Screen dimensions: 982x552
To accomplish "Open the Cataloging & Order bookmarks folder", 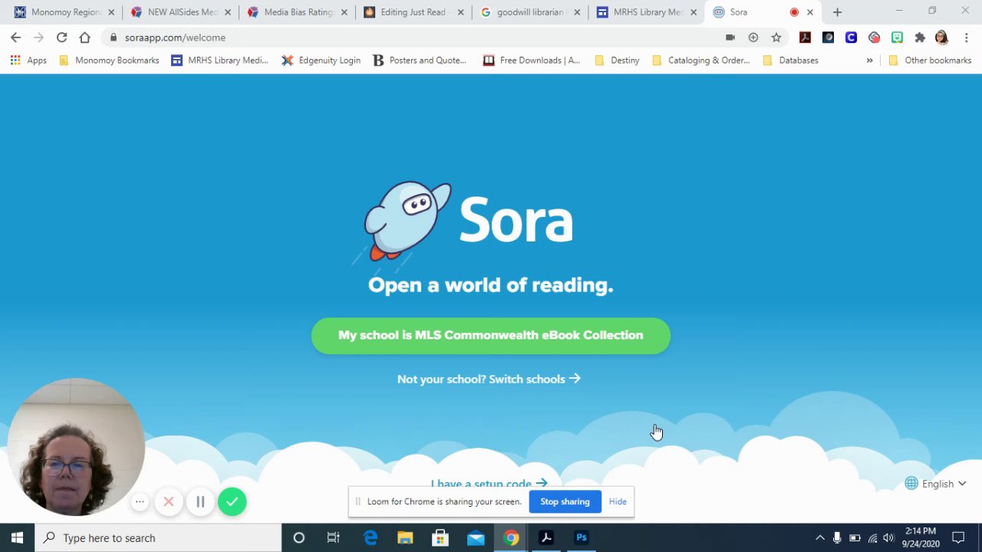I will click(700, 60).
